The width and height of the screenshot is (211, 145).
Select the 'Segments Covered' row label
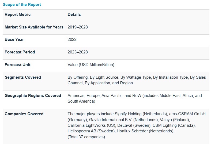[23, 77]
